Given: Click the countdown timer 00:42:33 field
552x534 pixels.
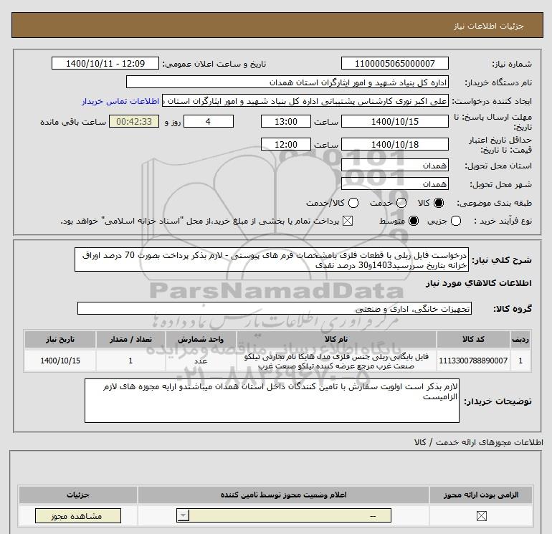Looking at the screenshot, I should coord(134,121).
